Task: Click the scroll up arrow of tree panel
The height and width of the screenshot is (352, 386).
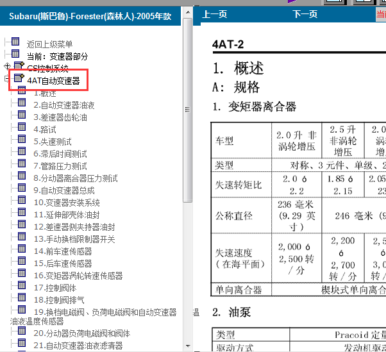Action: pos(188,12)
